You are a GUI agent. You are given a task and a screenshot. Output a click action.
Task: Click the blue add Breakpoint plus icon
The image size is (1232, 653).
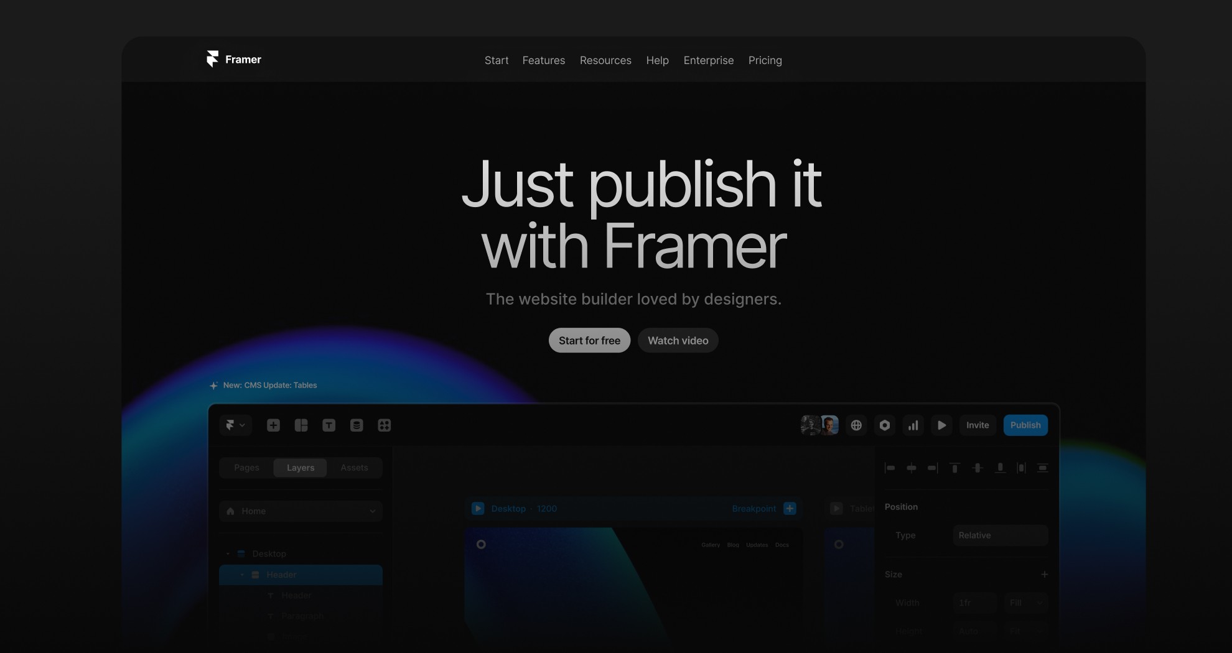pyautogui.click(x=790, y=509)
